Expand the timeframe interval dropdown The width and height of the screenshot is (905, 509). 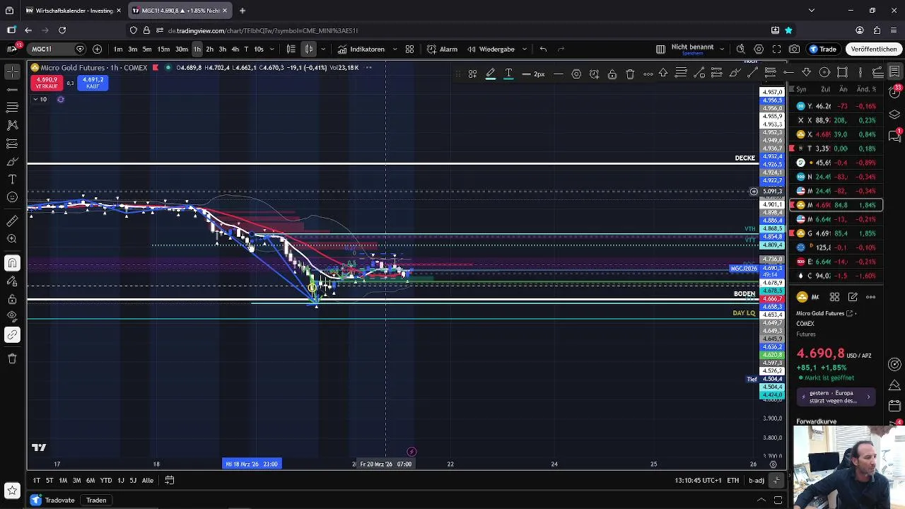[x=274, y=49]
